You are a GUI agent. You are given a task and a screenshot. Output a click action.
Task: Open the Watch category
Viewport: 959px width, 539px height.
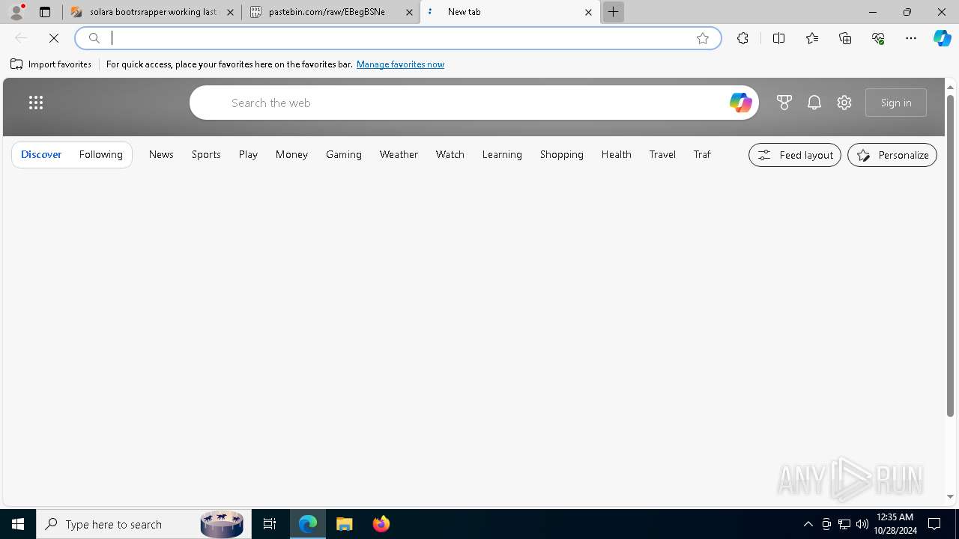(x=450, y=154)
